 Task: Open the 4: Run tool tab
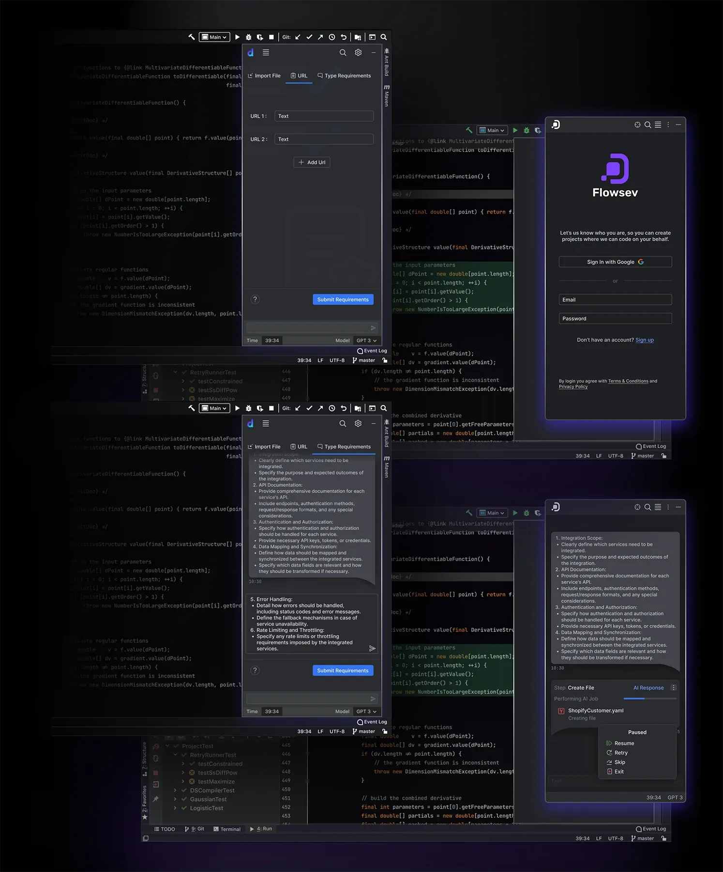pyautogui.click(x=261, y=829)
